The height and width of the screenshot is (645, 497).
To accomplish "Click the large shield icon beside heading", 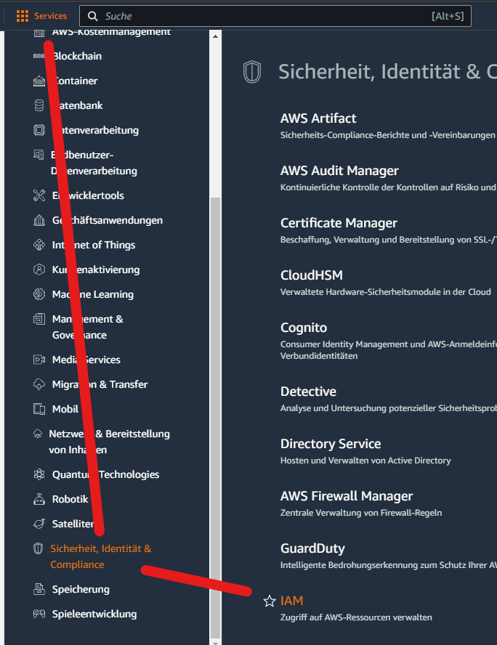I will 252,72.
